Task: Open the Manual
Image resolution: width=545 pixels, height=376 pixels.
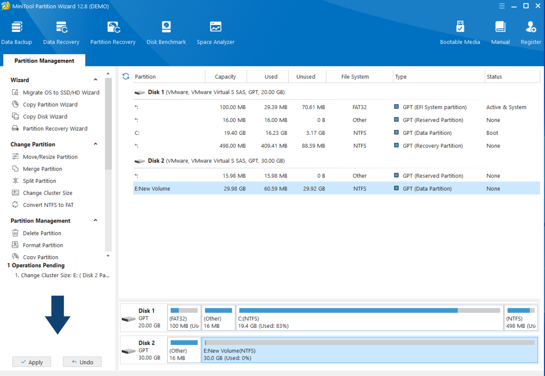Action: coord(500,33)
